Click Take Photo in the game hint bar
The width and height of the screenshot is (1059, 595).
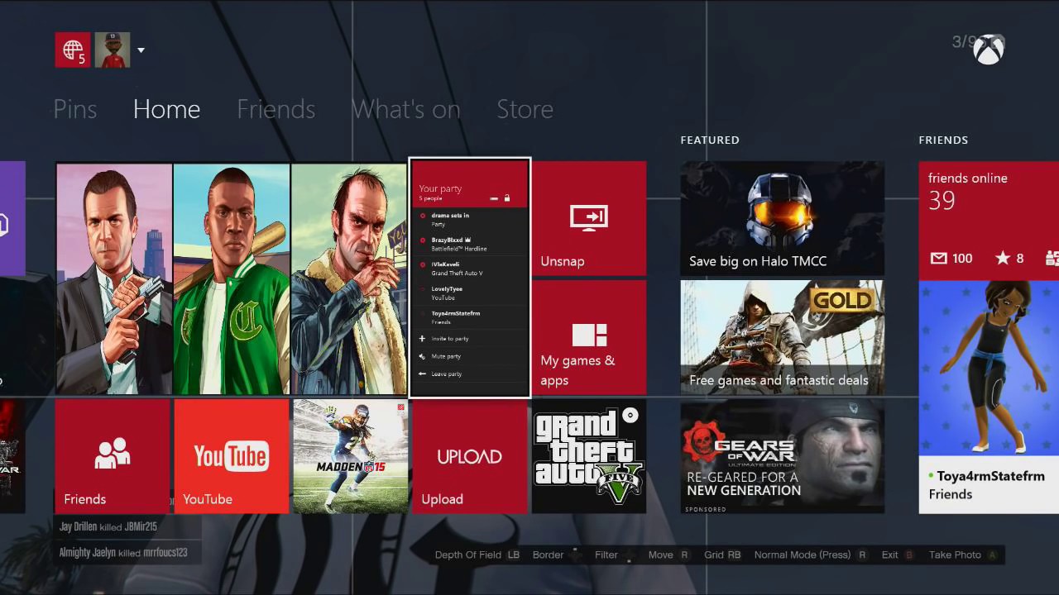click(963, 555)
